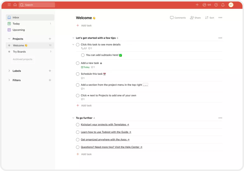Screen dimensions: 244x171
Task: Open comment icon under 'Add a section' task
Action: click(83, 89)
